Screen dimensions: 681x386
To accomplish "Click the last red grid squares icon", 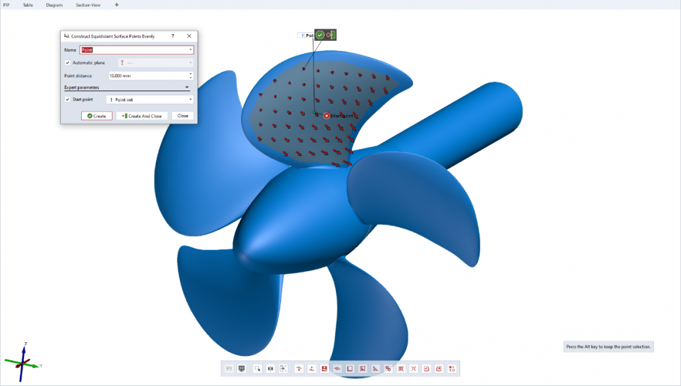I will pos(452,369).
